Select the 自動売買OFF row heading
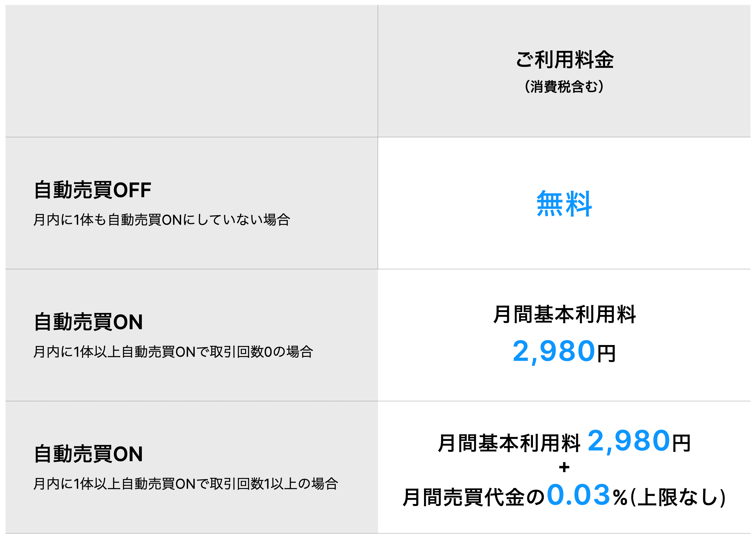 (x=92, y=190)
